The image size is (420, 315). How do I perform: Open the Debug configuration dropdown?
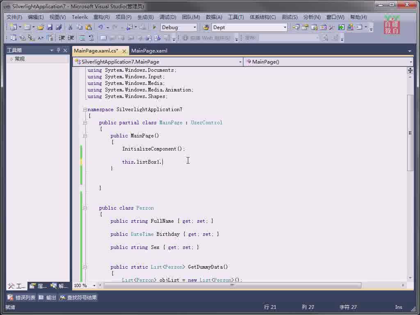[195, 27]
